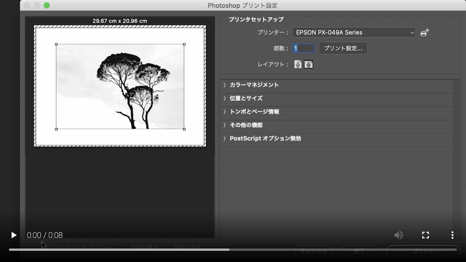Click the プリンタセットアップ heading
This screenshot has width=466, height=262.
point(256,19)
